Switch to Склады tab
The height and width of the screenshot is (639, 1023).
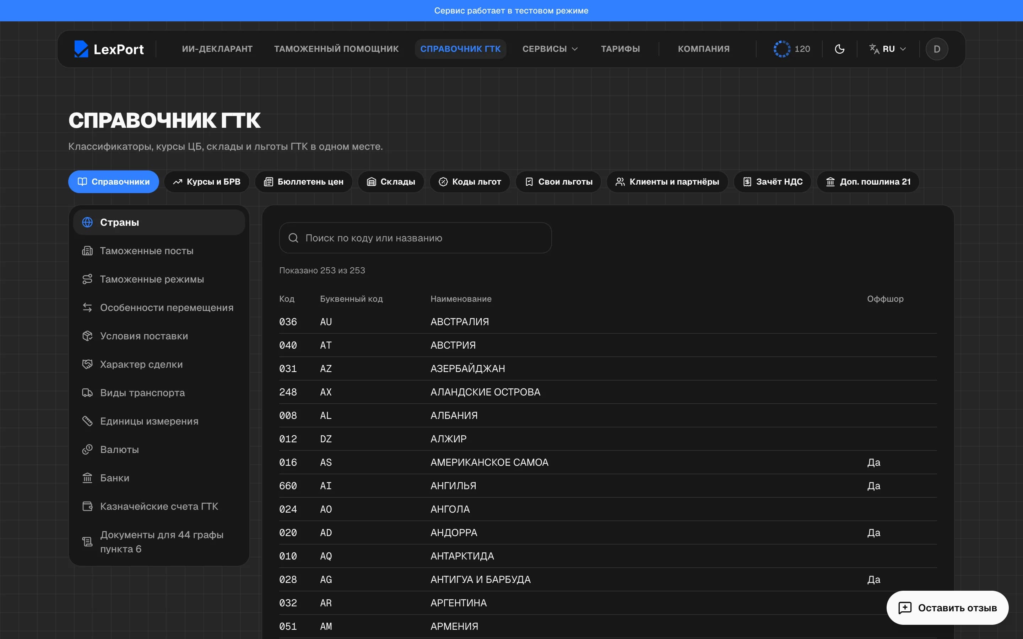[x=391, y=182]
